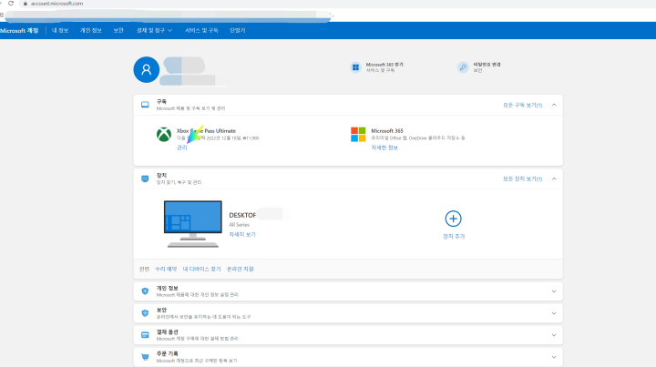
Task: Open 관리 link under Xbox Game Pass
Action: click(182, 148)
